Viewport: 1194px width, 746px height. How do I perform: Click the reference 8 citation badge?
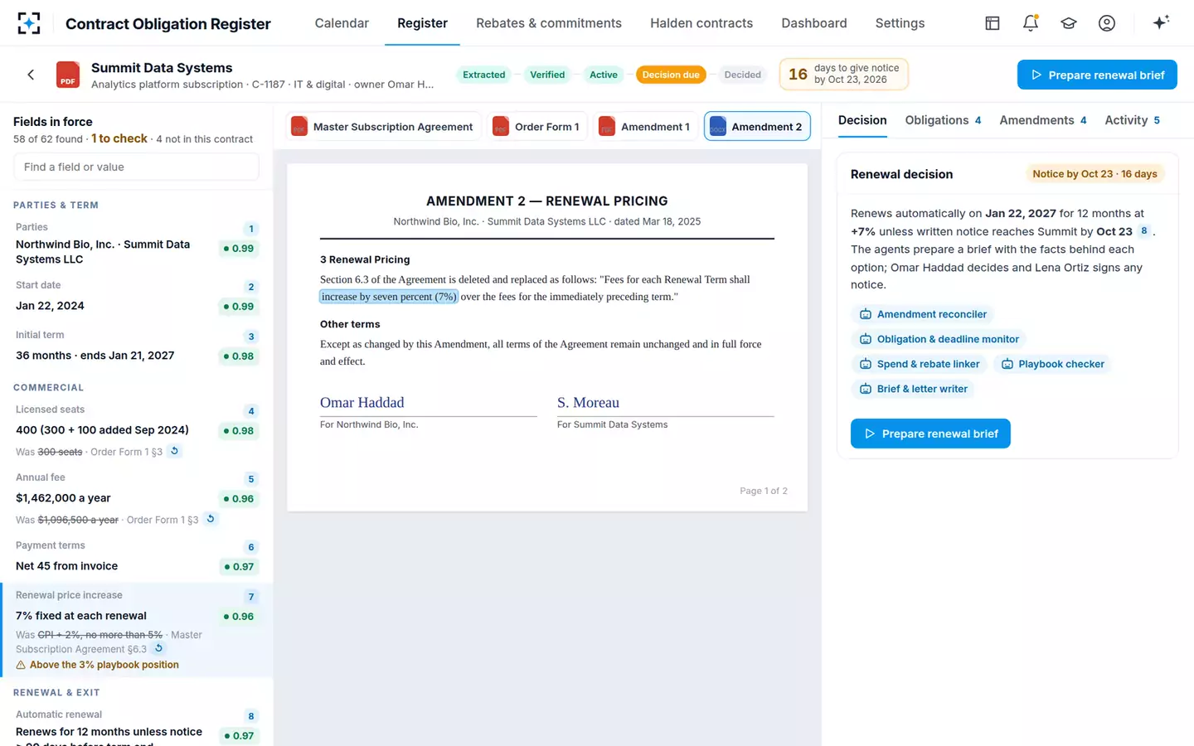click(x=1144, y=231)
